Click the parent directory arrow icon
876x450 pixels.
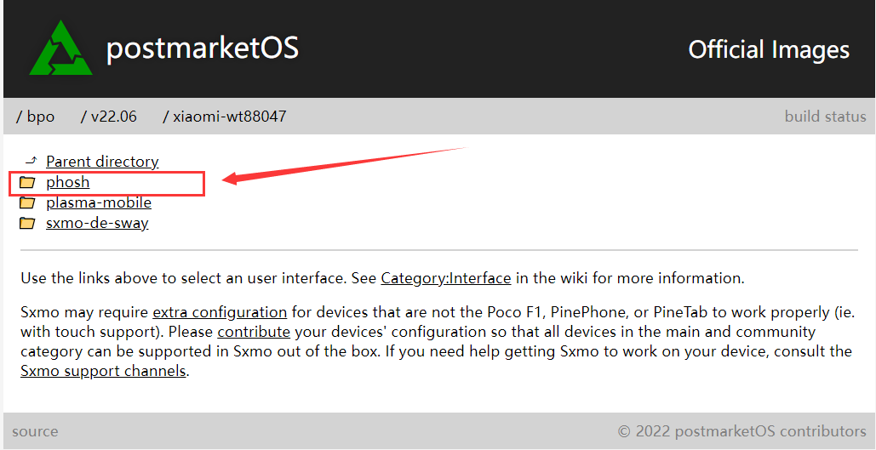pos(31,160)
